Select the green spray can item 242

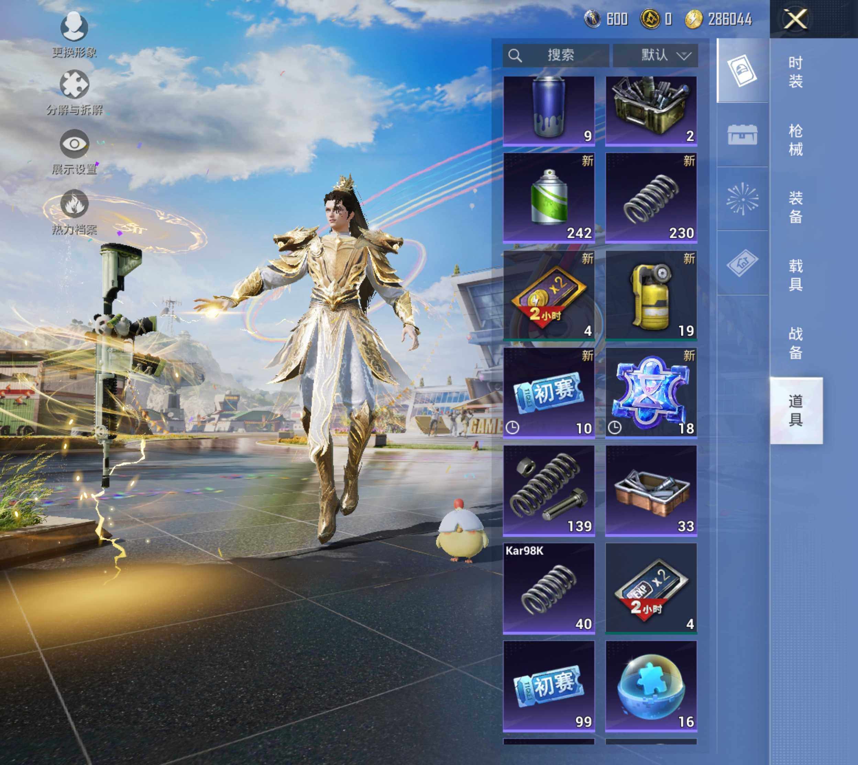[549, 197]
